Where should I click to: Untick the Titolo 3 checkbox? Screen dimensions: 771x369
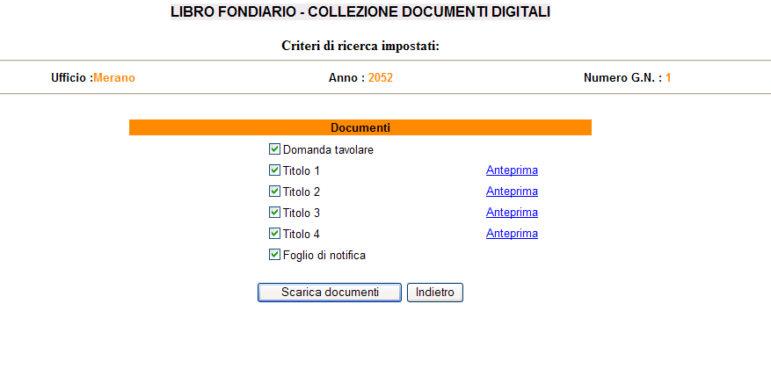click(274, 213)
